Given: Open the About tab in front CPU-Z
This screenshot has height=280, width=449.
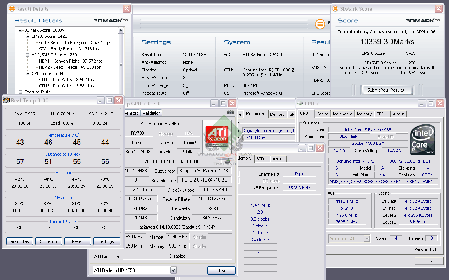Looking at the screenshot, I should [x=398, y=114].
